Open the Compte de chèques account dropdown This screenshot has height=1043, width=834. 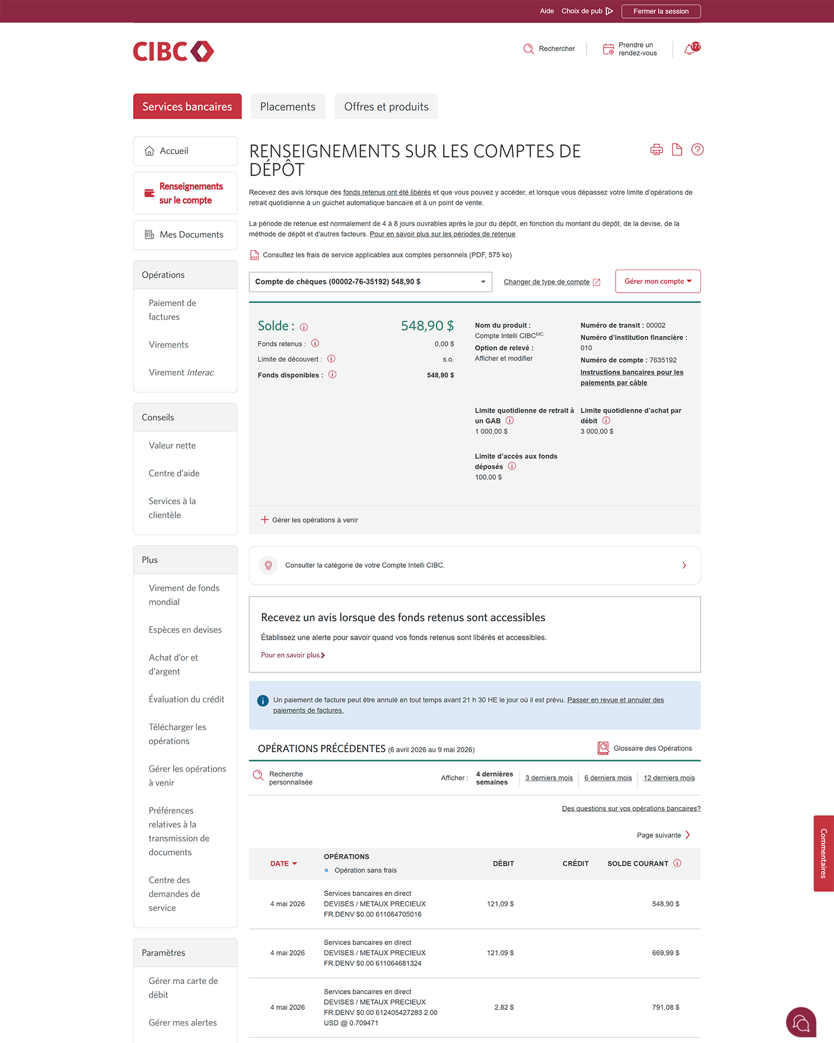(371, 282)
